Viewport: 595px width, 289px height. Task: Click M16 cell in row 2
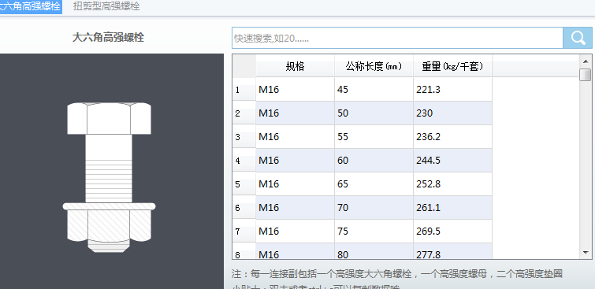[296, 113]
